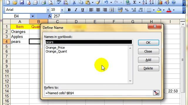Click the function (fx) insert icon
188x105 pixels.
[x=50, y=16]
